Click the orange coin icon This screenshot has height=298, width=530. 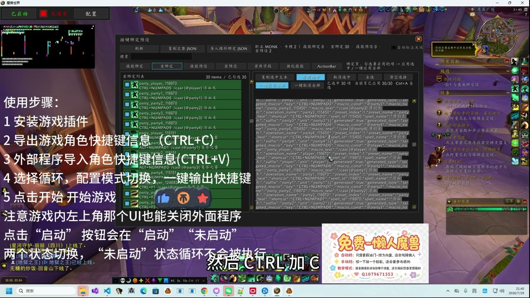[183, 198]
